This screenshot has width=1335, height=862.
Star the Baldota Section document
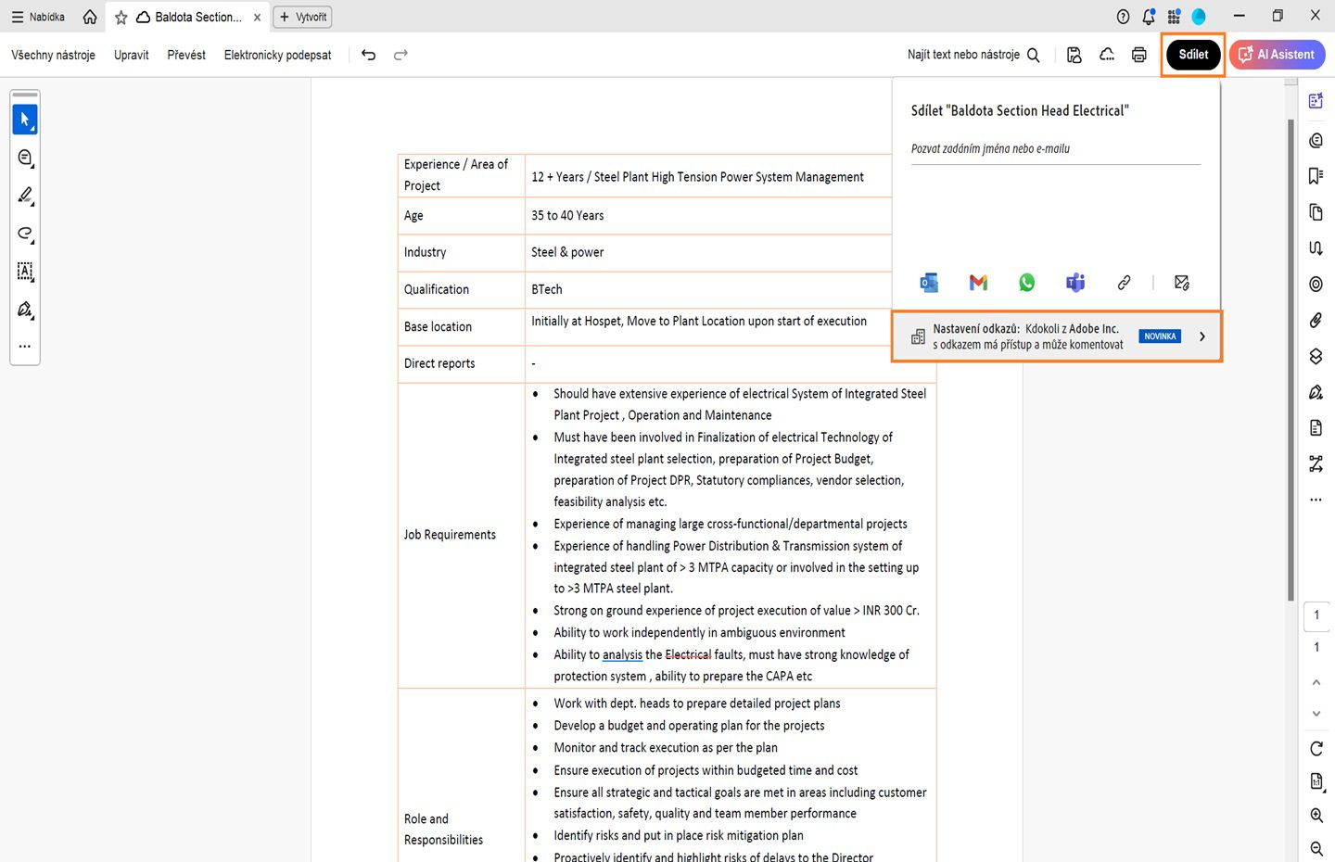click(121, 18)
